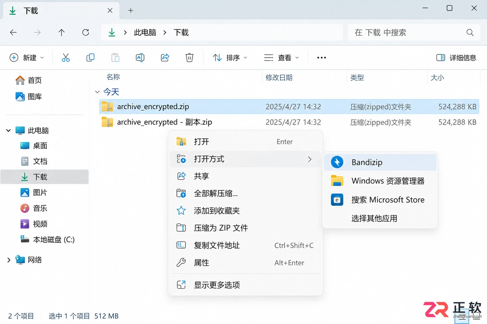Select 搜索 Microsoft Store option
Viewport: 487px width, 324px height.
click(x=380, y=200)
